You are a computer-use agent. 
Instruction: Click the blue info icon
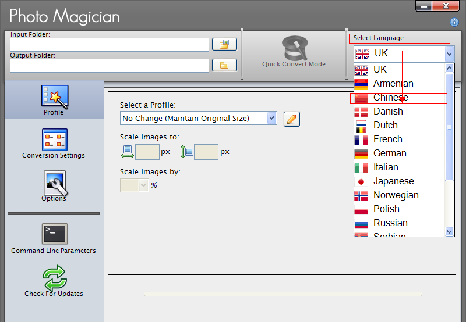click(454, 22)
